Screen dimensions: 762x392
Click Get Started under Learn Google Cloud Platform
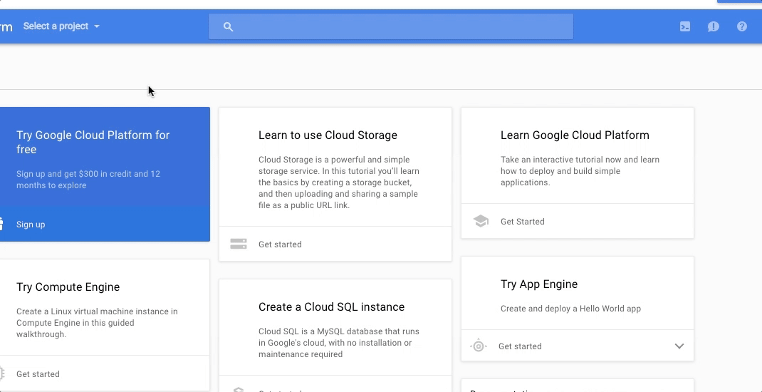pyautogui.click(x=523, y=221)
